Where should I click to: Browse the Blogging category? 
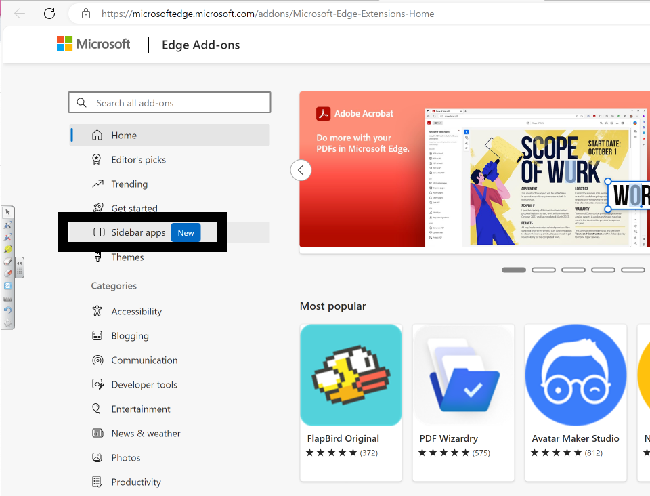tap(130, 336)
